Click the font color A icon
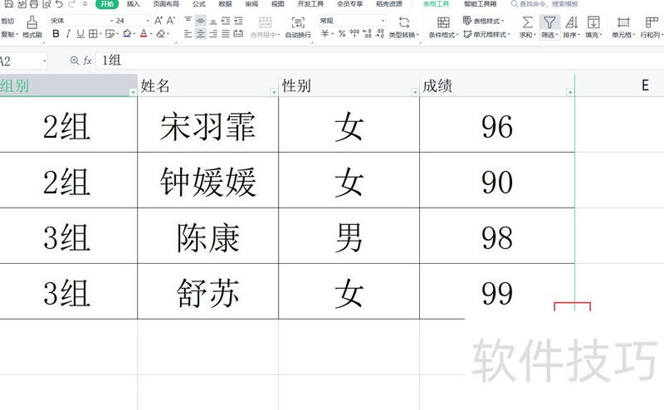 point(144,33)
